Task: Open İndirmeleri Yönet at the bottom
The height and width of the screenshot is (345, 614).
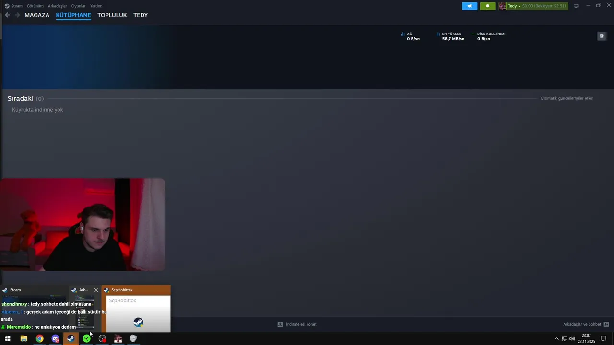Action: click(x=297, y=324)
